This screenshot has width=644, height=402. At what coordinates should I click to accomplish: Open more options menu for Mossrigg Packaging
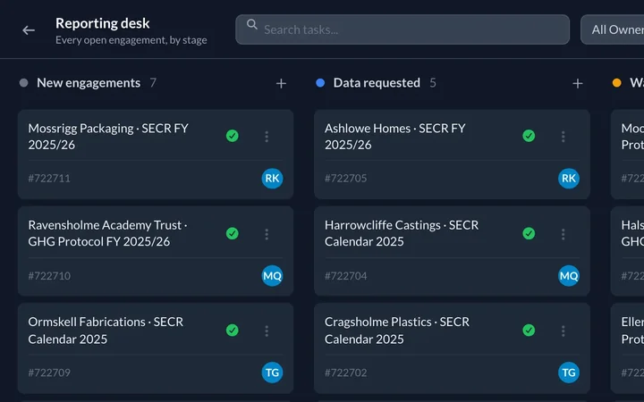267,136
